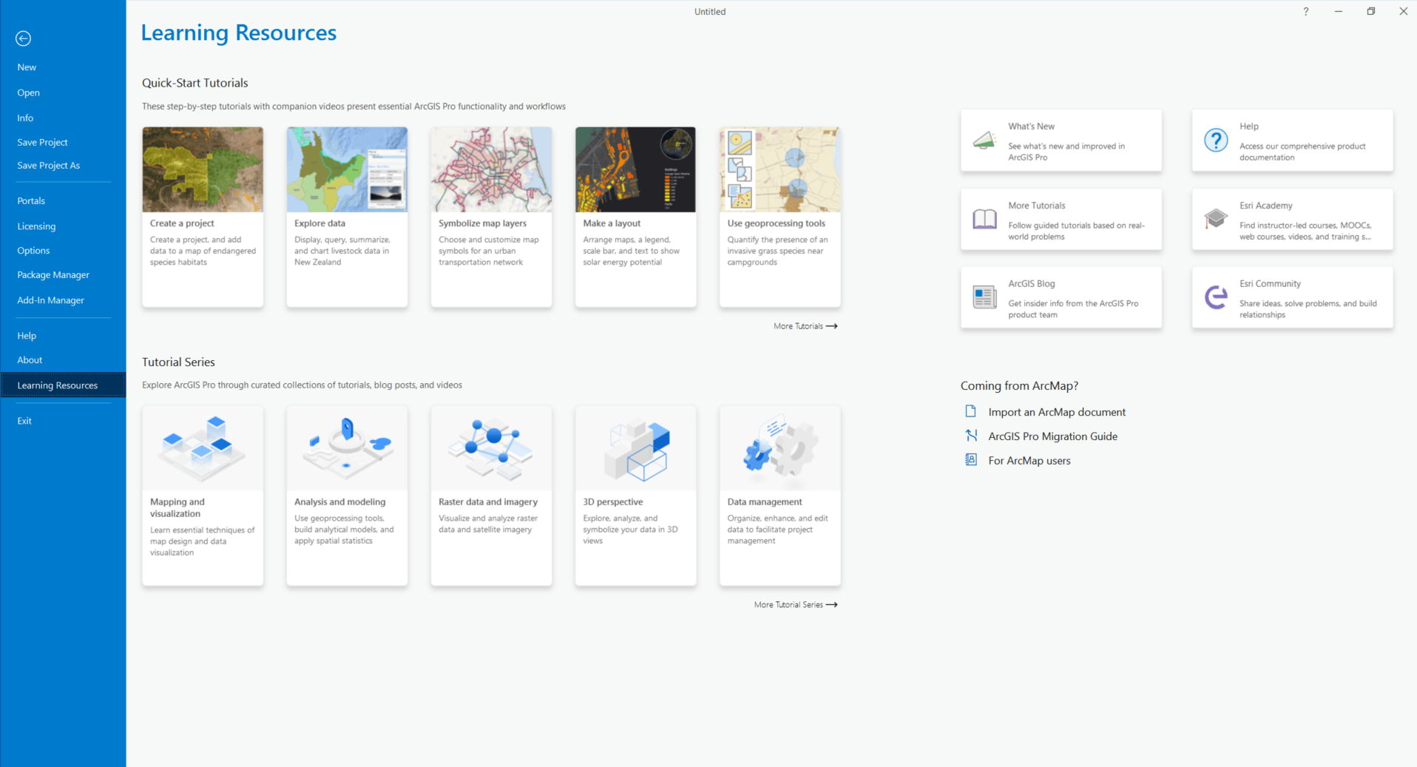Screen dimensions: 1417x767
Task: Open the Esri Community card
Action: click(1291, 297)
